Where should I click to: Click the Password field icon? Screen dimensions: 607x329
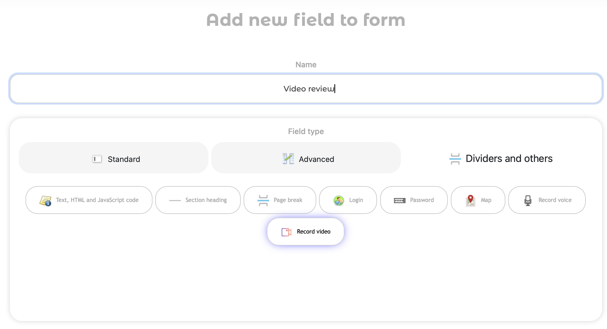(399, 201)
